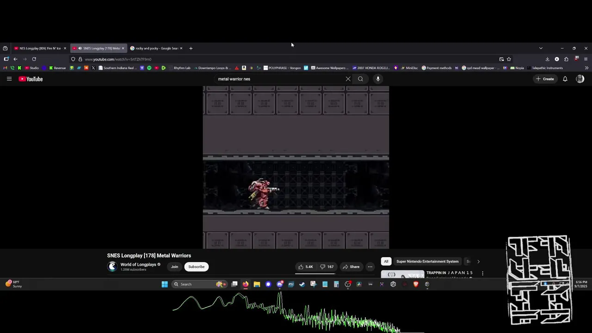Open File Explorer from the taskbar
Image resolution: width=592 pixels, height=333 pixels.
(257, 284)
